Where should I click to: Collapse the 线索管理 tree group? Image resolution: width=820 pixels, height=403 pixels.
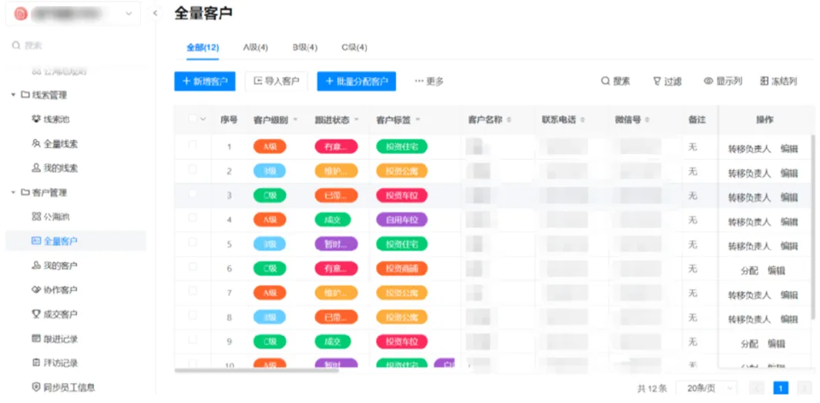13,95
